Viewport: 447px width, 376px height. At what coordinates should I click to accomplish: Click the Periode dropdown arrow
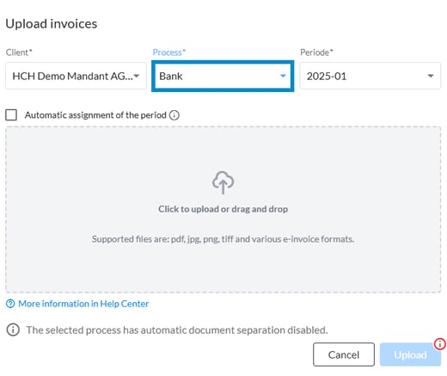pyautogui.click(x=431, y=76)
